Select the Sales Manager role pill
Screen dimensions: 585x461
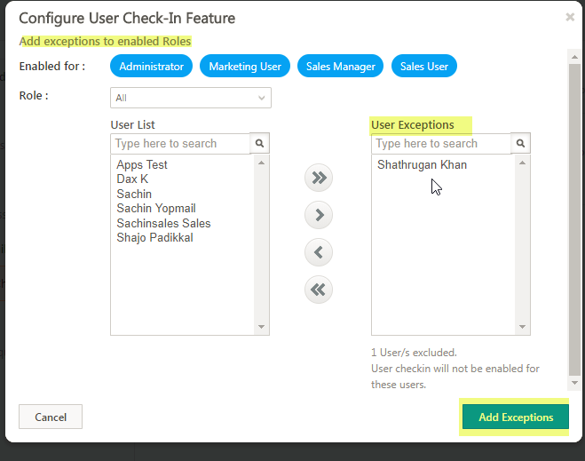[x=341, y=67]
